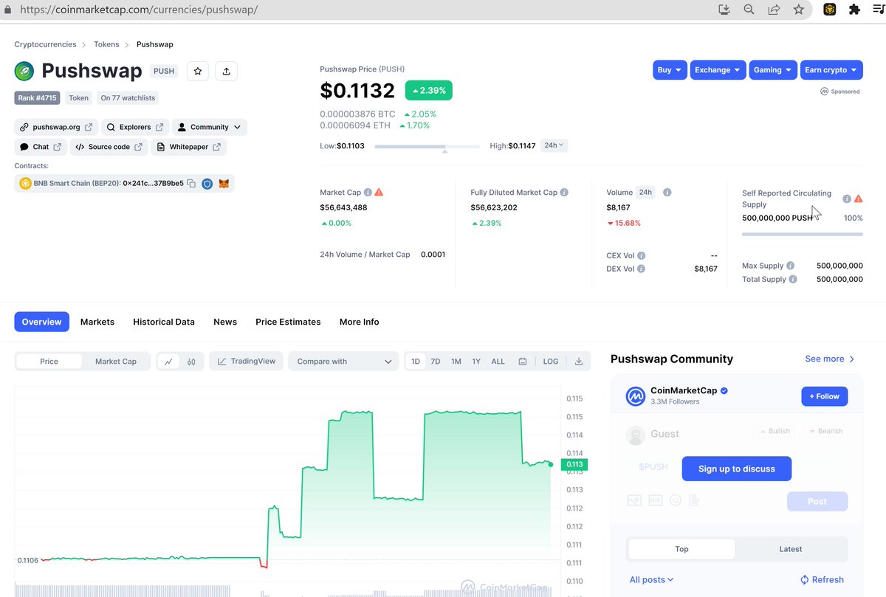Switch chart to candlestick view

[x=191, y=362]
